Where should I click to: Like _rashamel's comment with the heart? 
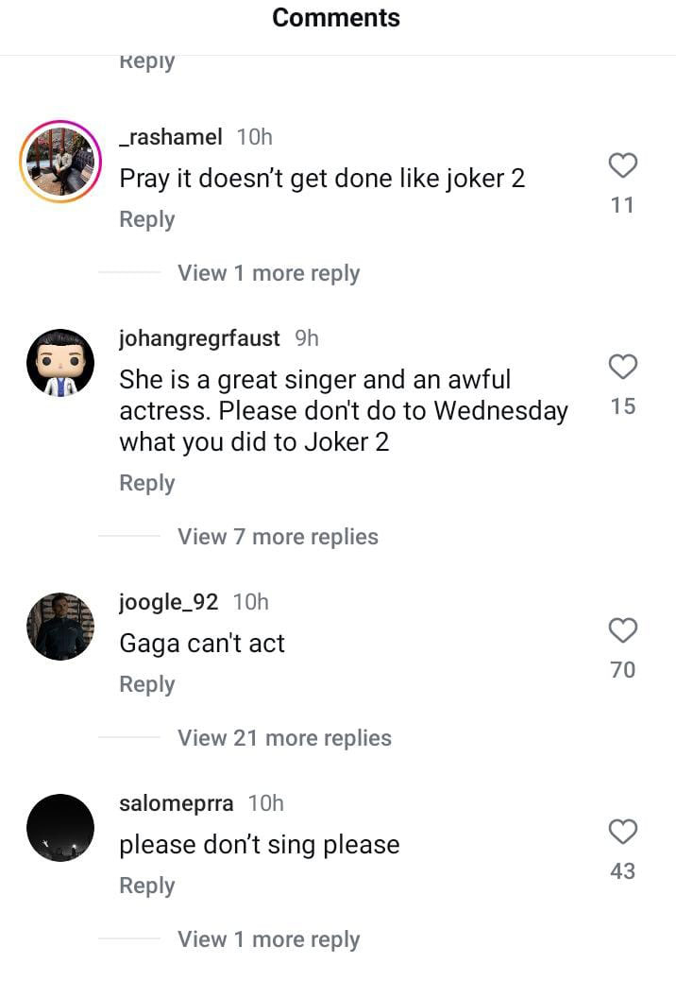[x=622, y=166]
